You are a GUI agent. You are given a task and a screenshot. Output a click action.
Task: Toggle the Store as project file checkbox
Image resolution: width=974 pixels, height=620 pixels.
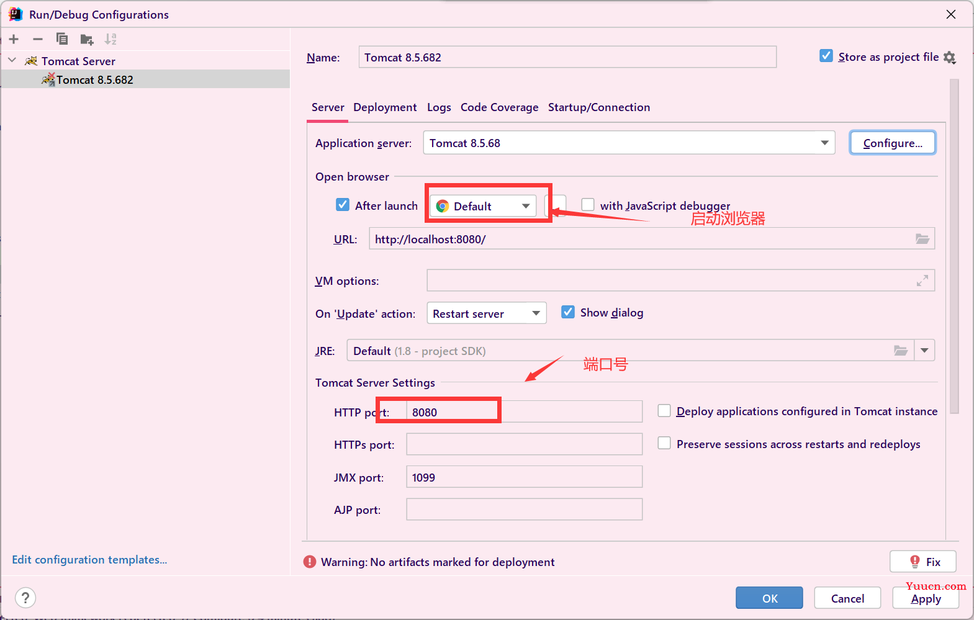826,56
